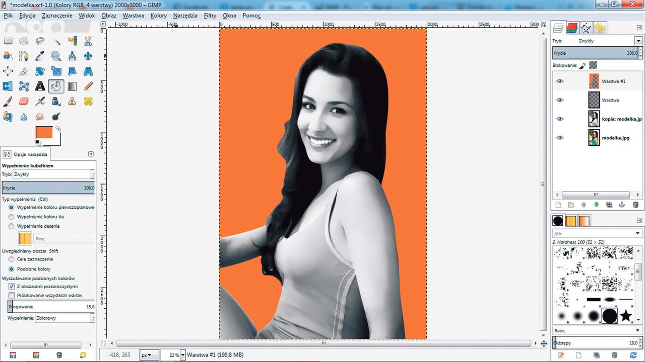This screenshot has height=362, width=645.
Task: Hide the kopia: modelka.jpg layer
Action: coord(560,119)
